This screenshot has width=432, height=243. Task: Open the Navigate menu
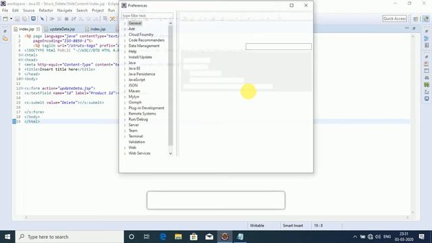tap(65, 10)
